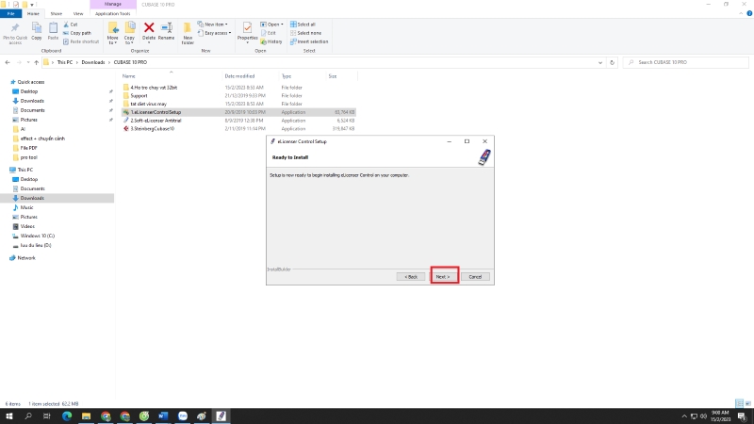This screenshot has width=754, height=424.
Task: Open the Application Tools tab
Action: [x=112, y=13]
